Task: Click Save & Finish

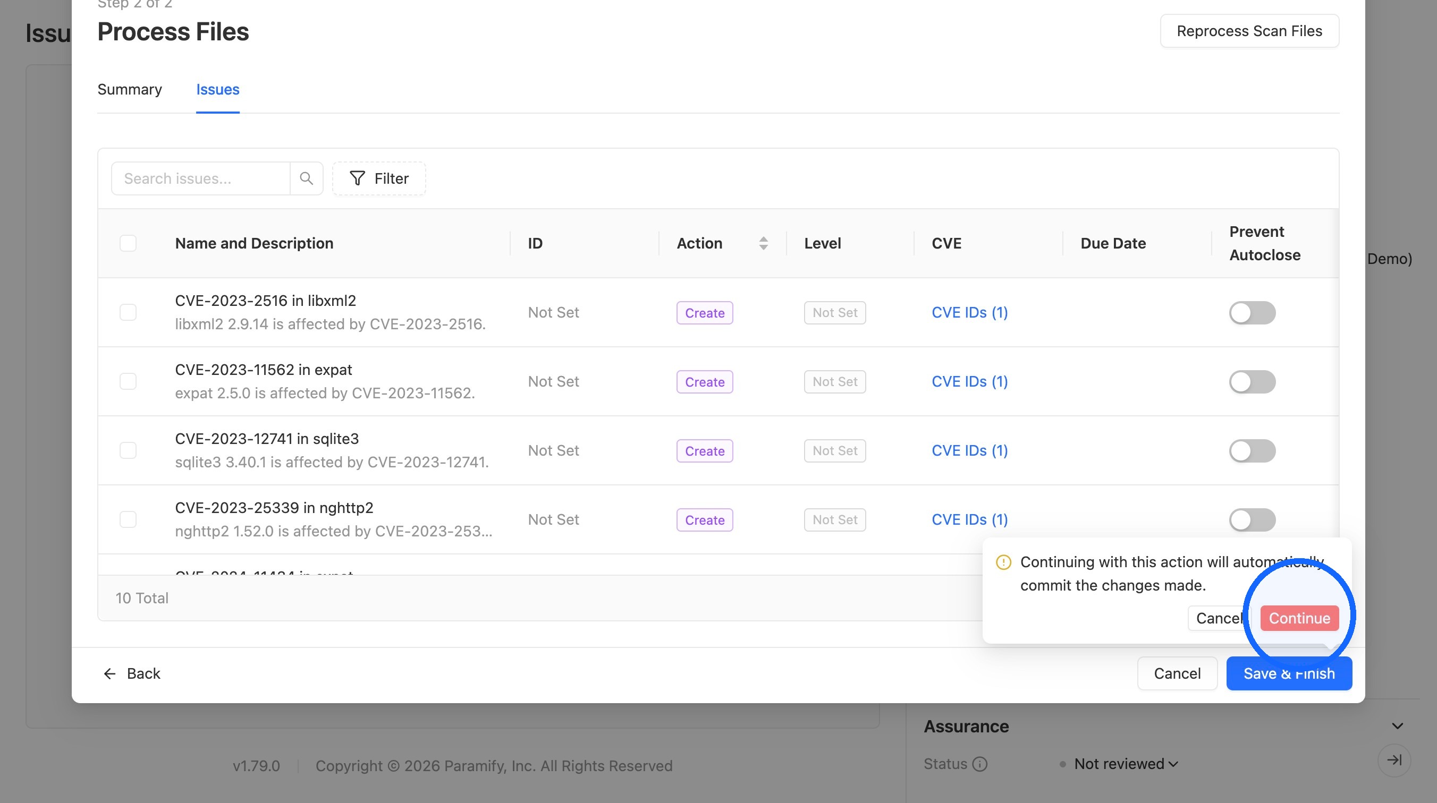Action: tap(1289, 673)
